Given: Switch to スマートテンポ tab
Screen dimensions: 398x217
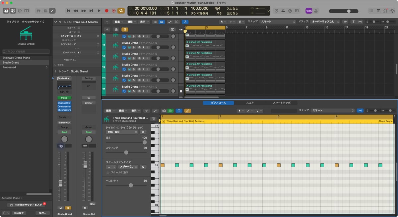Looking at the screenshot, I should pyautogui.click(x=282, y=103).
